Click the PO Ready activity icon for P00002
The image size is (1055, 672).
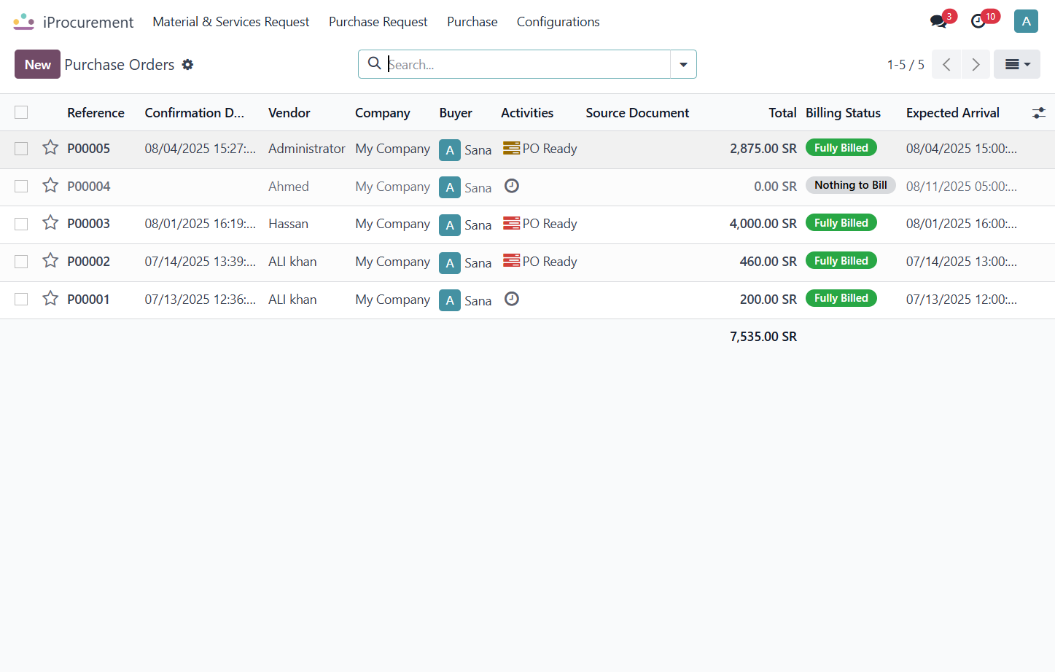tap(511, 261)
